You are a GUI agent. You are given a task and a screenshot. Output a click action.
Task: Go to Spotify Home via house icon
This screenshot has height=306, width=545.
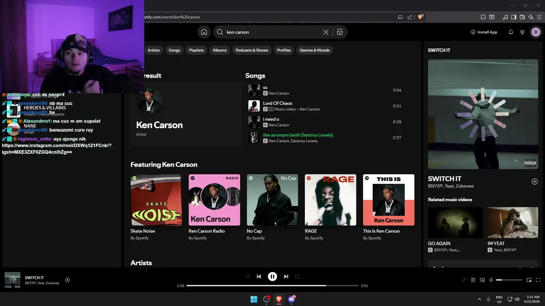point(204,32)
